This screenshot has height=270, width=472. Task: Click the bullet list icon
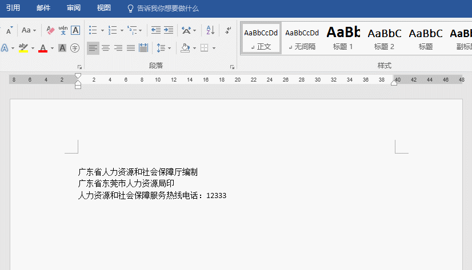(93, 30)
